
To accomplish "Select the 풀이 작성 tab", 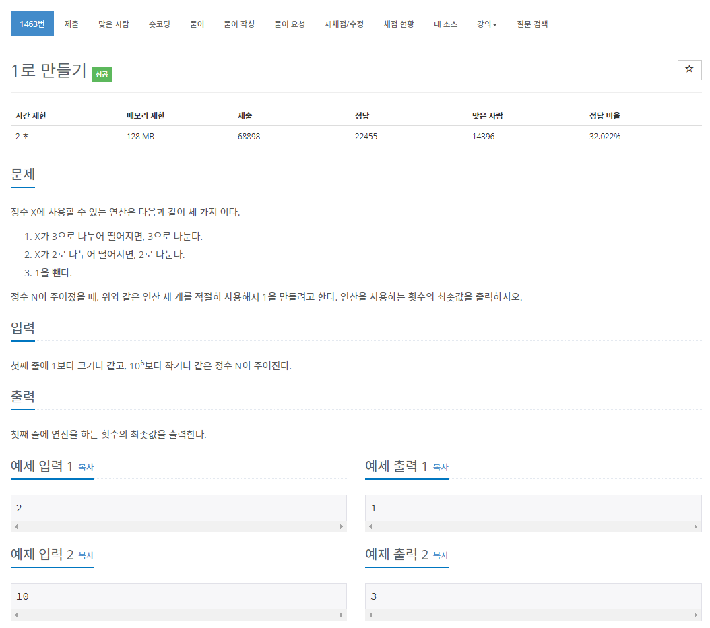I will [x=239, y=24].
